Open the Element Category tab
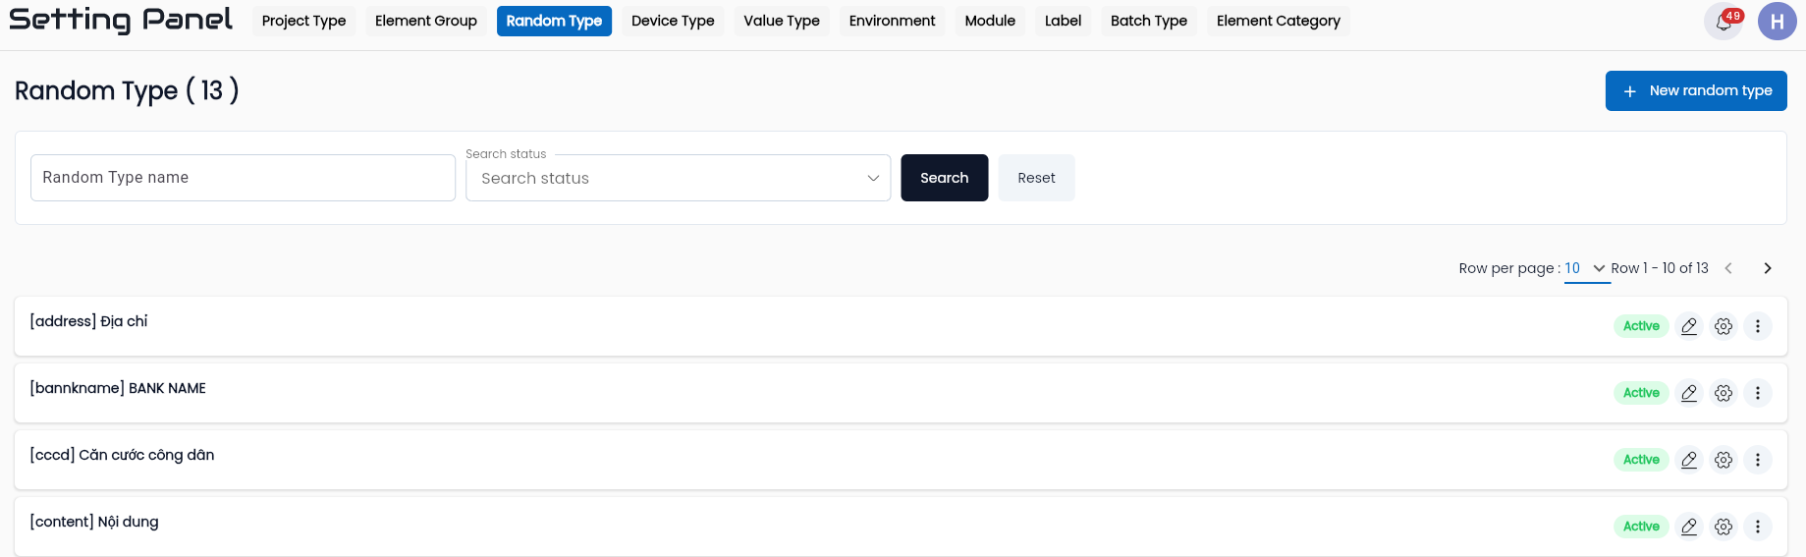This screenshot has width=1806, height=557. [1278, 21]
